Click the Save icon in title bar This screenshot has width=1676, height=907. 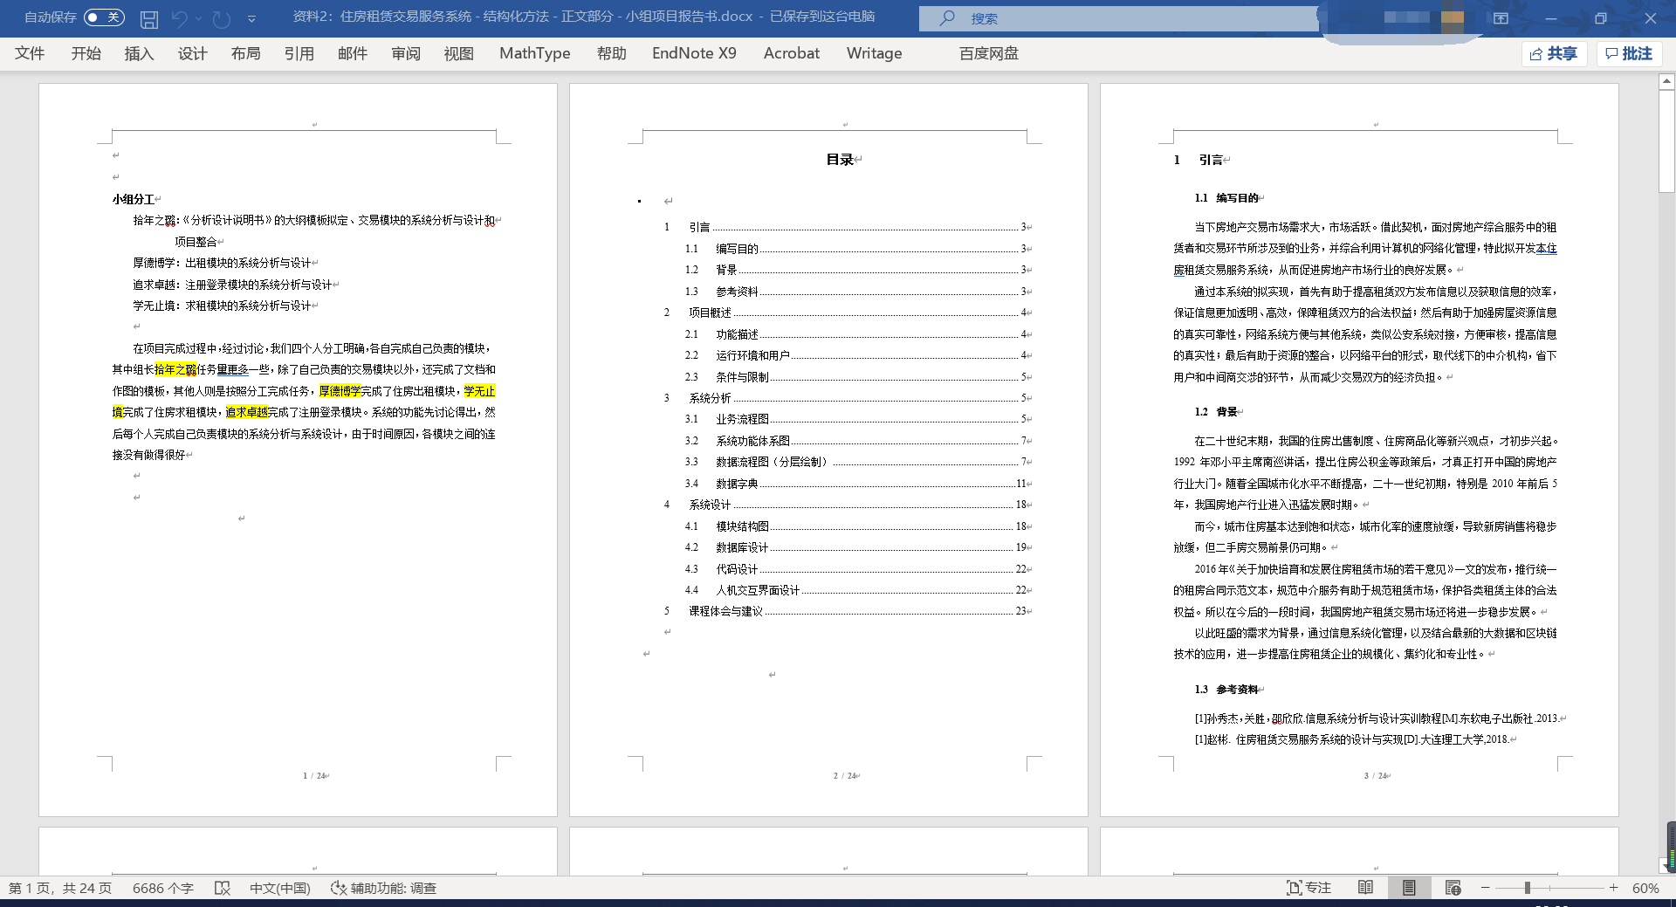coord(149,18)
